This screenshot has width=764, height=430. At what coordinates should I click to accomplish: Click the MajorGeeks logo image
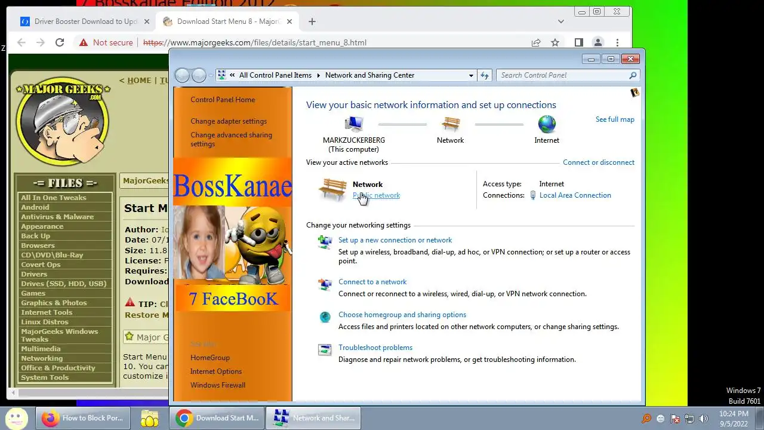63,121
